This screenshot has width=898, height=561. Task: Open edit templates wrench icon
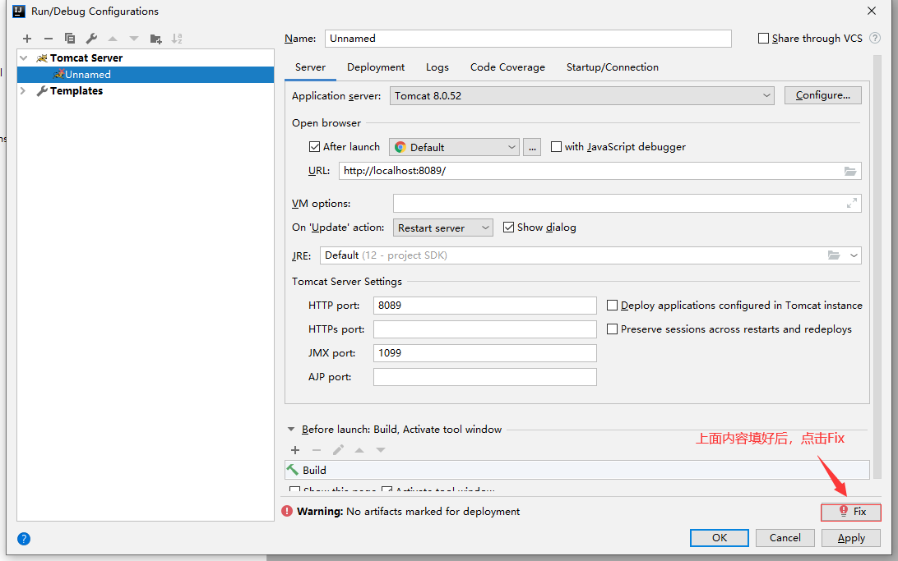pos(91,39)
